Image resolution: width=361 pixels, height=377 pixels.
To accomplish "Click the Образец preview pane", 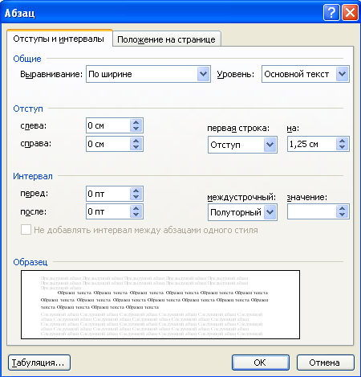I will click(160, 305).
